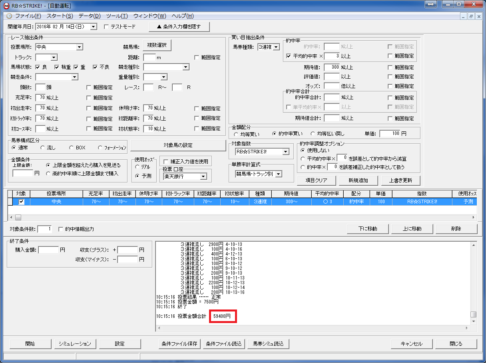
Task: Uncheck the 不良 track condition checkbox
Action: pyautogui.click(x=95, y=67)
